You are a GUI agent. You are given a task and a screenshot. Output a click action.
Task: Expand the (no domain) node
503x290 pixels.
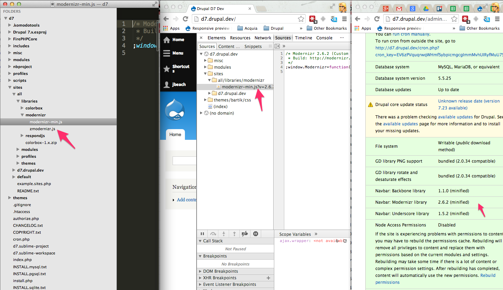coord(201,113)
